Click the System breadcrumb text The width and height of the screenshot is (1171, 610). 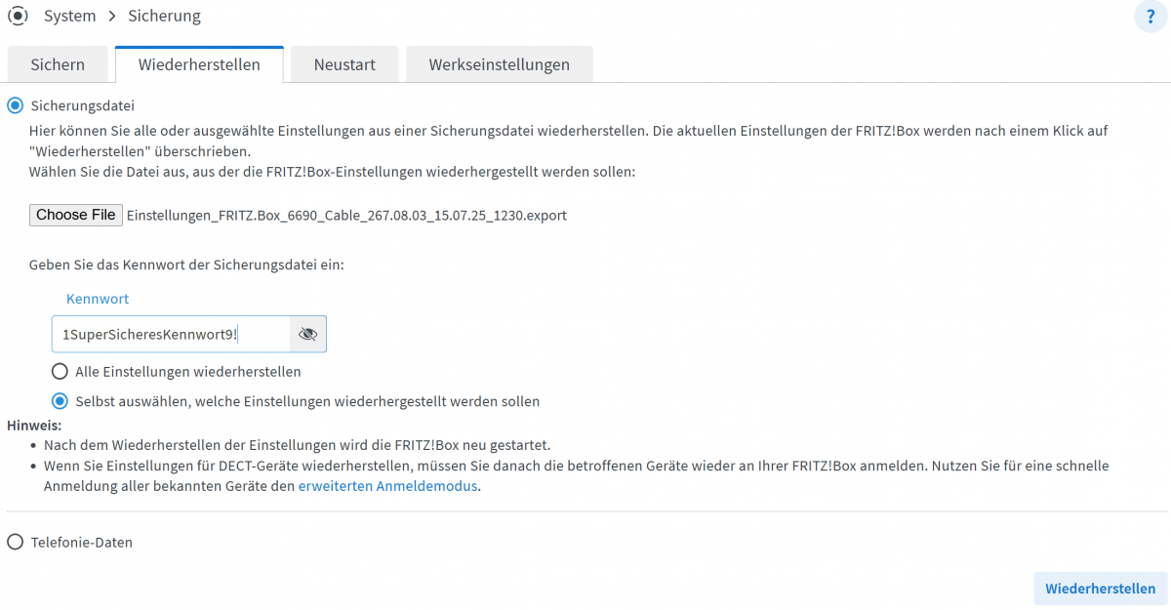pyautogui.click(x=69, y=17)
